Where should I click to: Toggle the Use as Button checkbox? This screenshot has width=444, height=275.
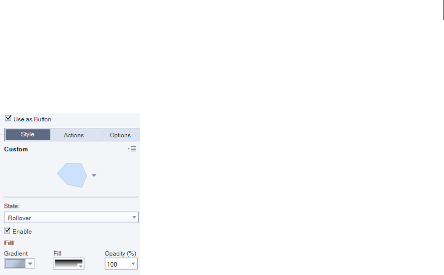point(8,118)
